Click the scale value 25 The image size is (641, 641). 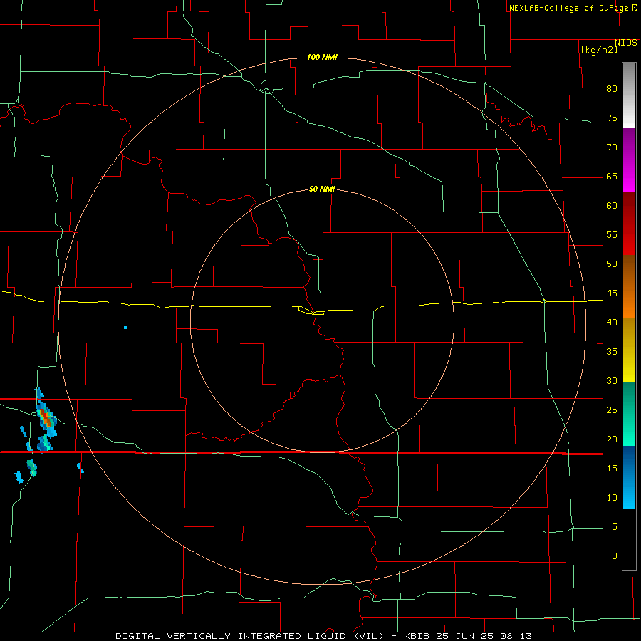tap(612, 410)
